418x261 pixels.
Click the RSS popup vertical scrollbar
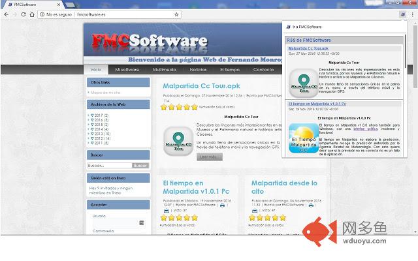click(405, 51)
